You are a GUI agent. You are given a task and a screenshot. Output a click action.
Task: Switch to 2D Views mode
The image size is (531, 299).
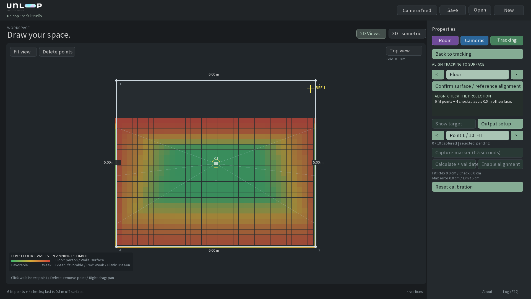[371, 33]
